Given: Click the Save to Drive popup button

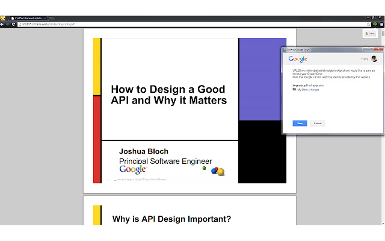Looking at the screenshot, I should pyautogui.click(x=370, y=34).
